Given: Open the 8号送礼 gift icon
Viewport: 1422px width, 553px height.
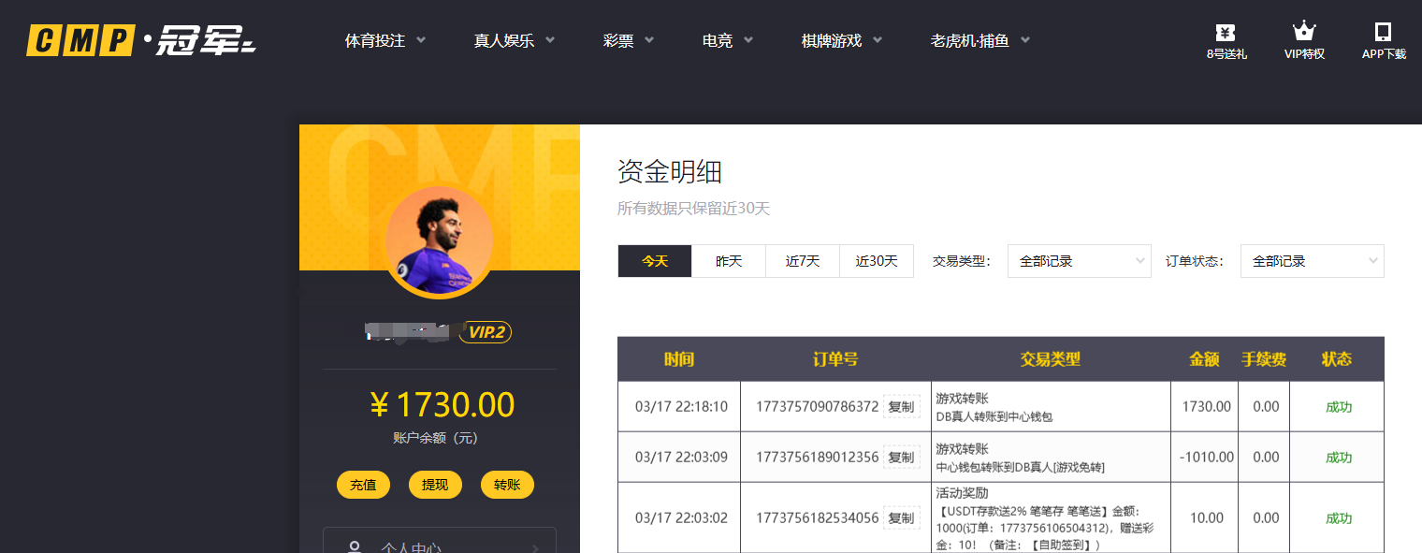Looking at the screenshot, I should pos(1225,37).
